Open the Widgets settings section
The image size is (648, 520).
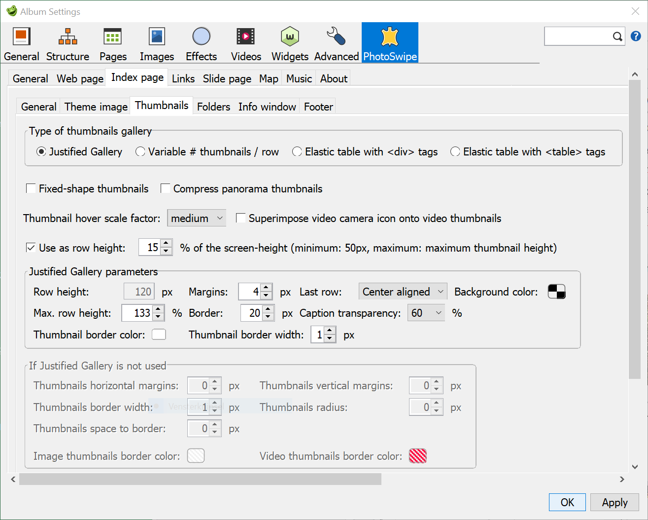point(290,44)
